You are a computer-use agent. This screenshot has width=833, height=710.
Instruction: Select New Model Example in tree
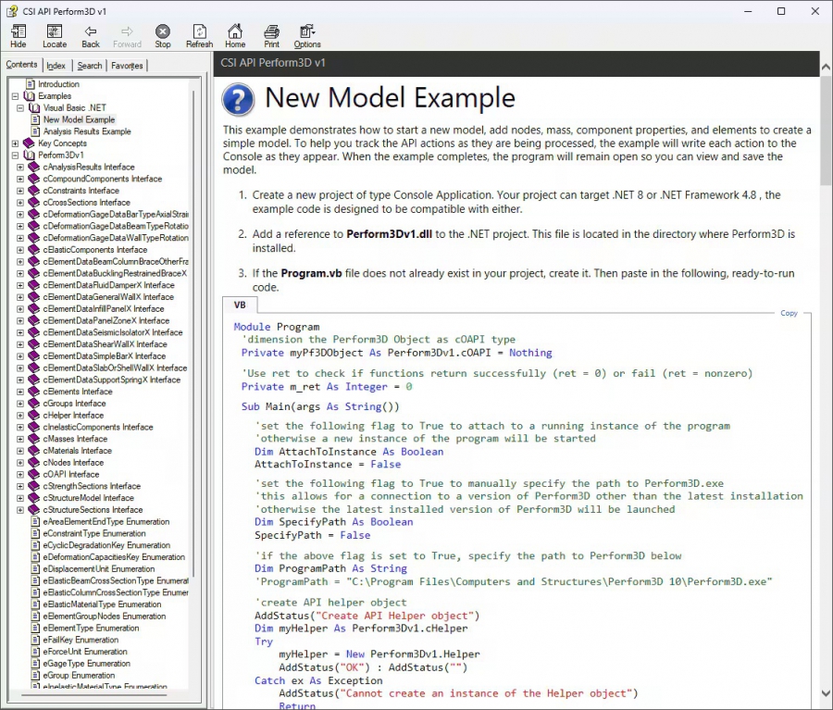80,119
